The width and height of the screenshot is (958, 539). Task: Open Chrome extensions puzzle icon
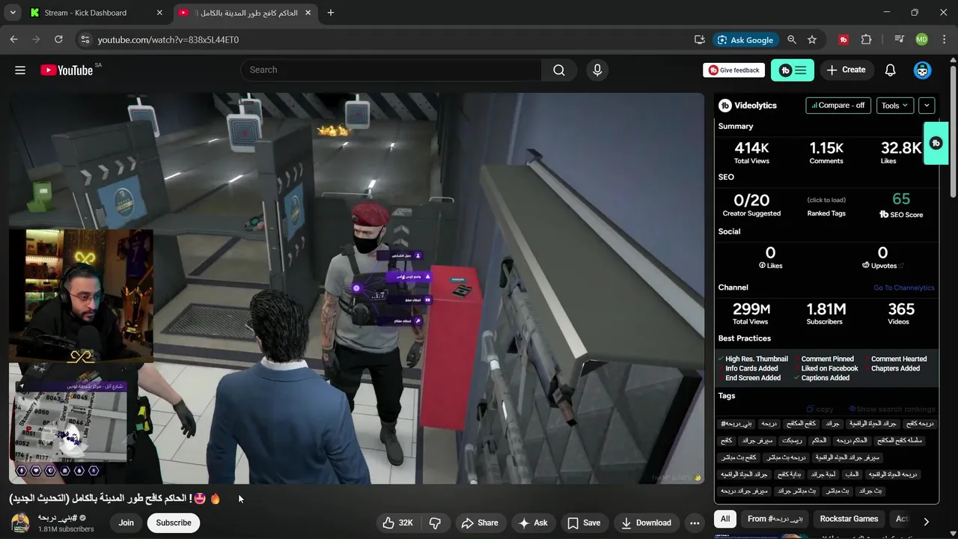click(867, 40)
